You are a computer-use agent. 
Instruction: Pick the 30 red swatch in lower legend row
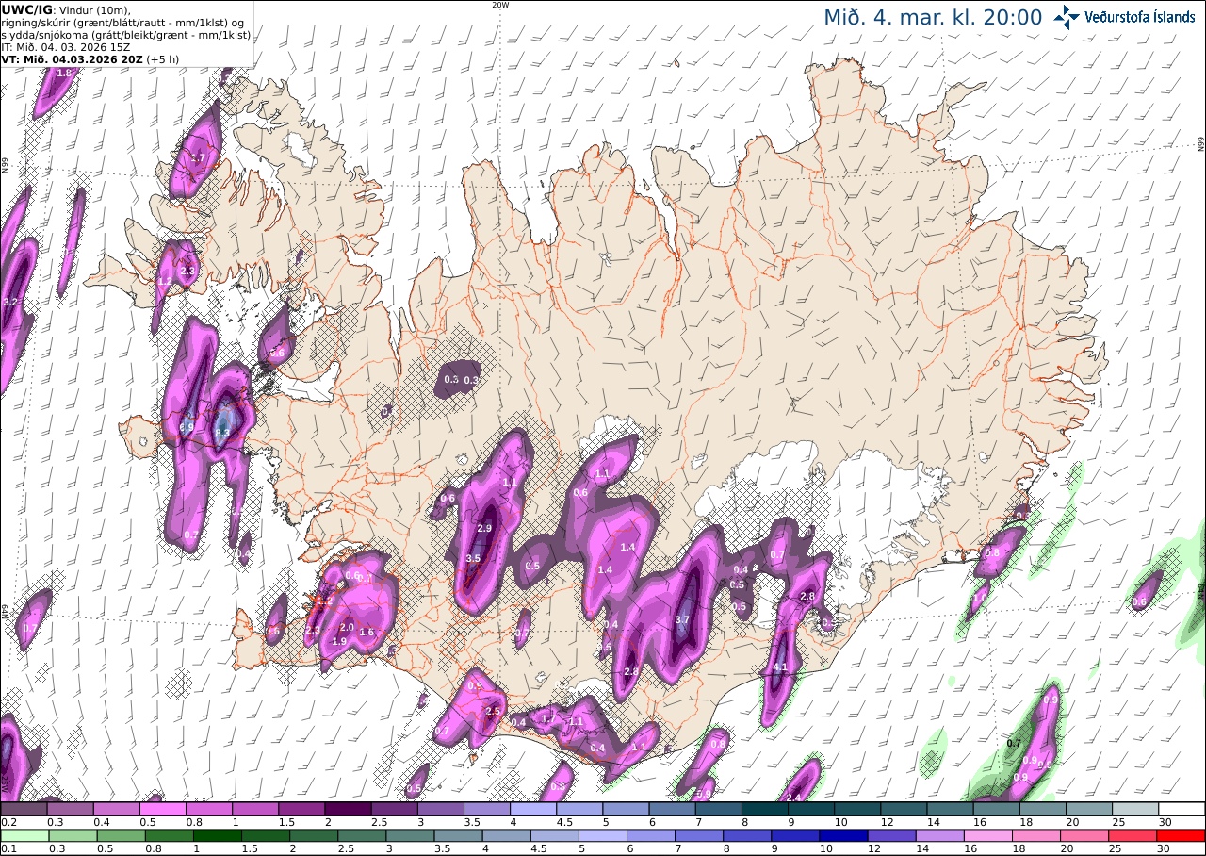tap(1182, 835)
